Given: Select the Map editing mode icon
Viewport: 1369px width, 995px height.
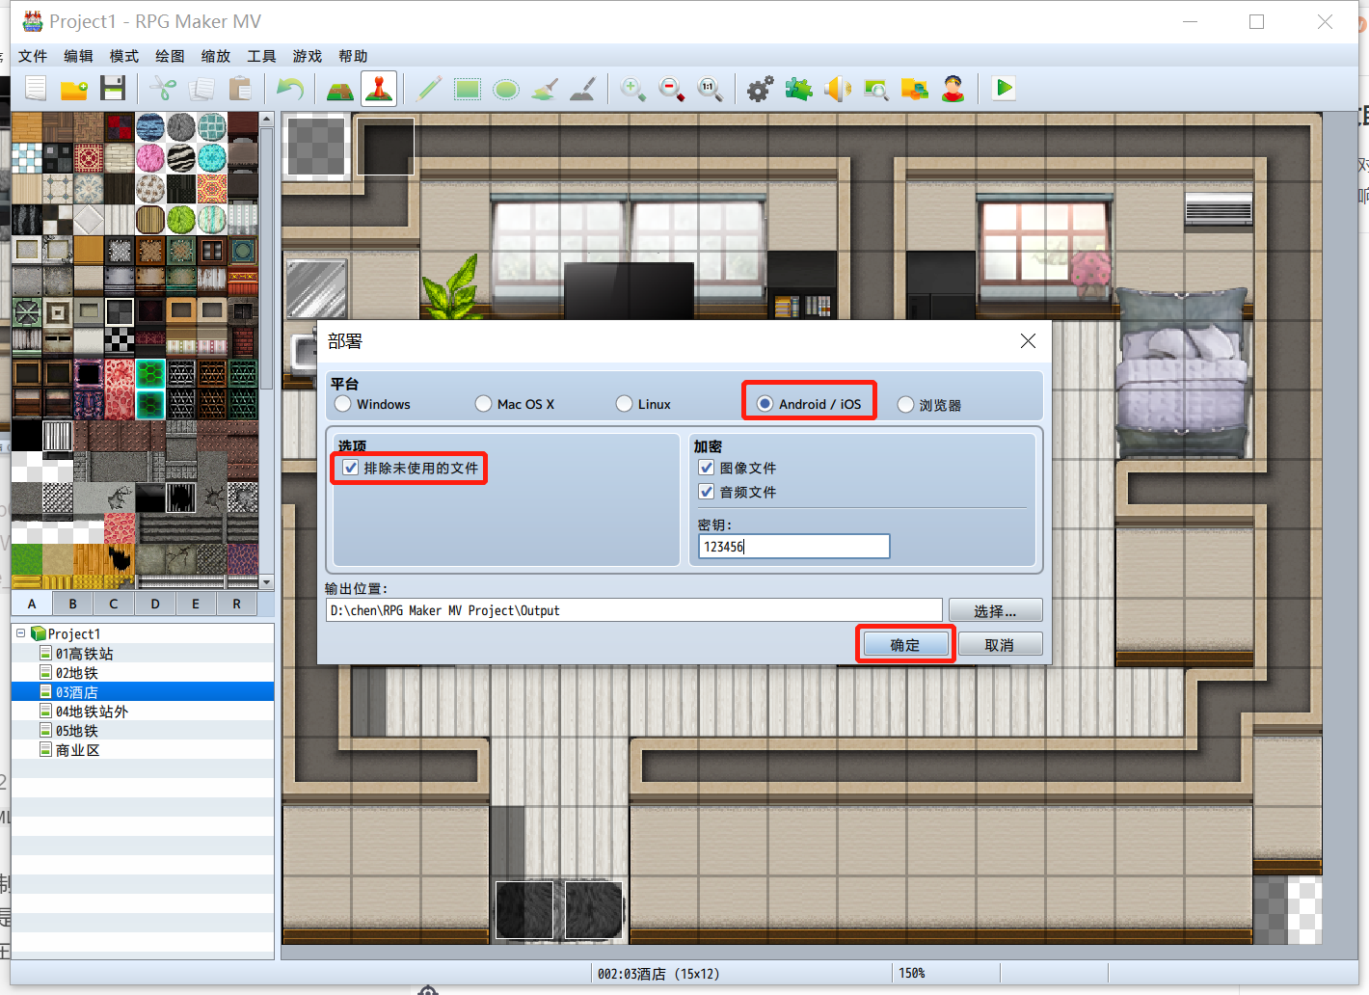Looking at the screenshot, I should [339, 89].
